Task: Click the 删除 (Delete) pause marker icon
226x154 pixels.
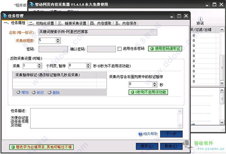Action: click(x=49, y=92)
